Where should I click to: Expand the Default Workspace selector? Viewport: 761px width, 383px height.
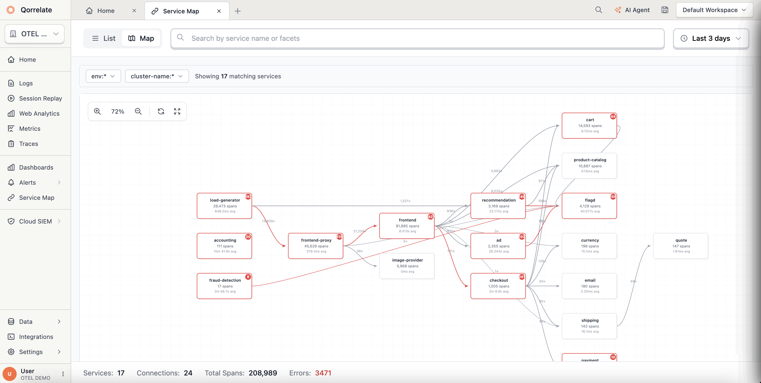pos(714,10)
